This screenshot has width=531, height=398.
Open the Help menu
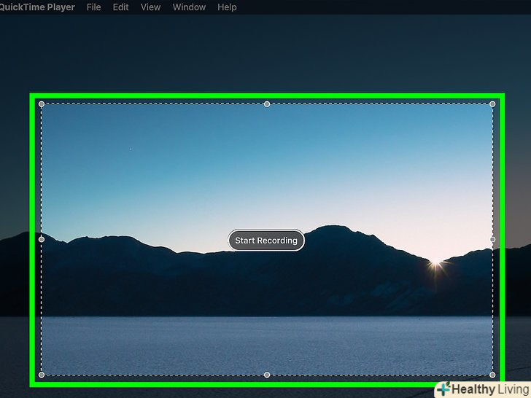[x=227, y=7]
